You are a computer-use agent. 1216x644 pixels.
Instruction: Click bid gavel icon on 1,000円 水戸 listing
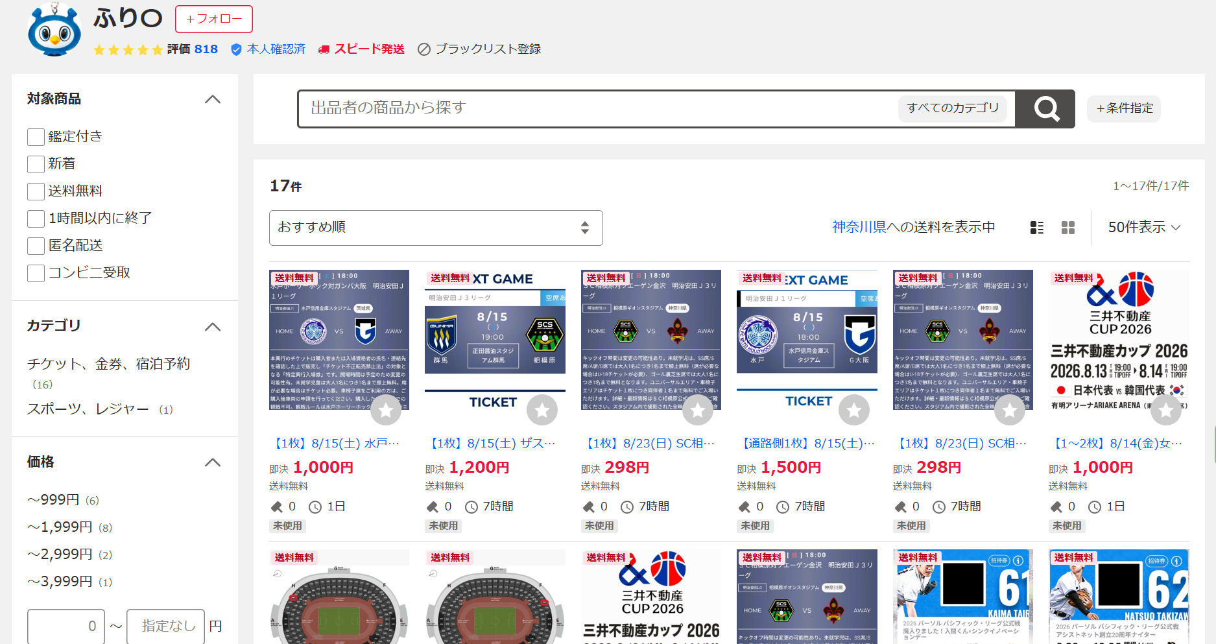(276, 507)
